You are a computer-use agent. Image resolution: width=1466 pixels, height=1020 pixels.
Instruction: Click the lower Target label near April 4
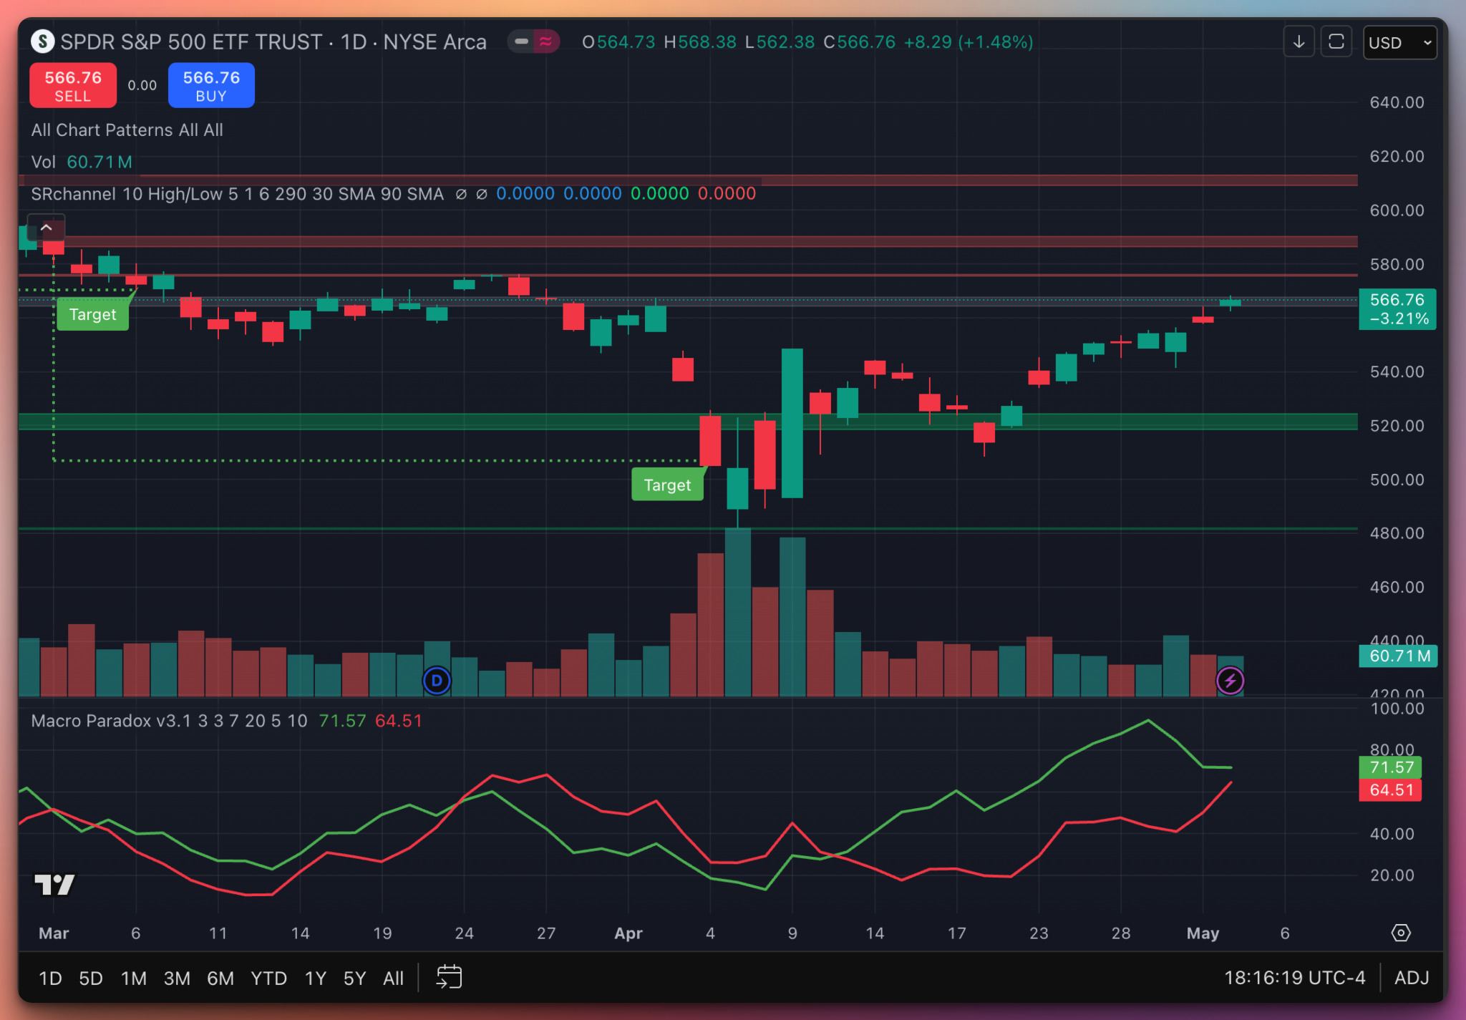(667, 485)
